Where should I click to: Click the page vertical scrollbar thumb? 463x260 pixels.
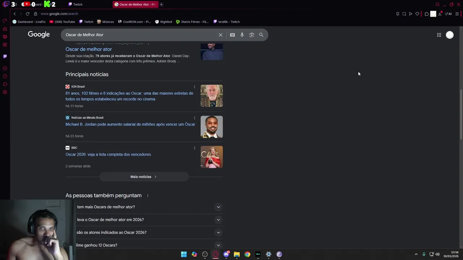pyautogui.click(x=461, y=114)
